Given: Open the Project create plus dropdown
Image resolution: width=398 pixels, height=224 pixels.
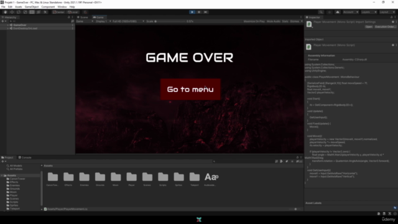Looking at the screenshot, I should point(4,162).
